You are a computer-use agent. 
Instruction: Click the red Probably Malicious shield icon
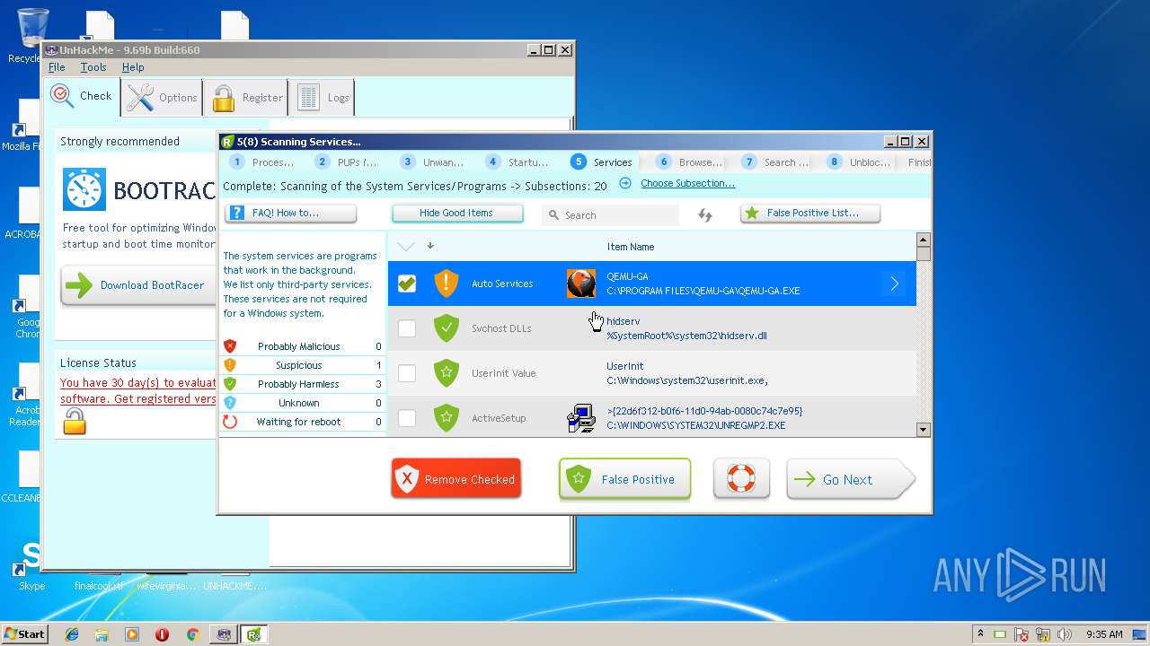[x=230, y=346]
